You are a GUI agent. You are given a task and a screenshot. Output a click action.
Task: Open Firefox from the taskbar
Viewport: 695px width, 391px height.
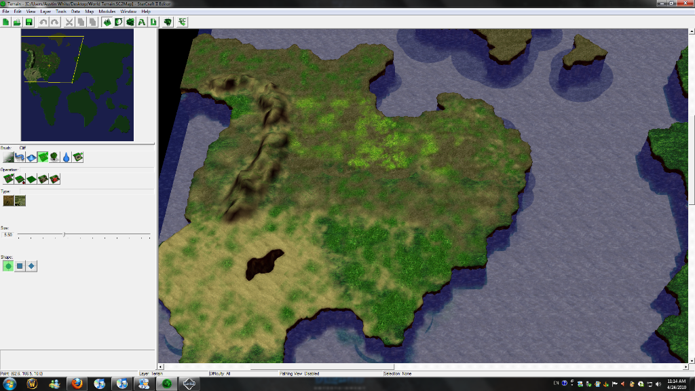tap(77, 384)
